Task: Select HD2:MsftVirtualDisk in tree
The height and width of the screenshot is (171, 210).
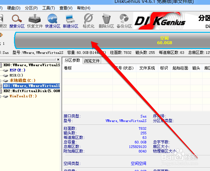Action: click(x=32, y=91)
